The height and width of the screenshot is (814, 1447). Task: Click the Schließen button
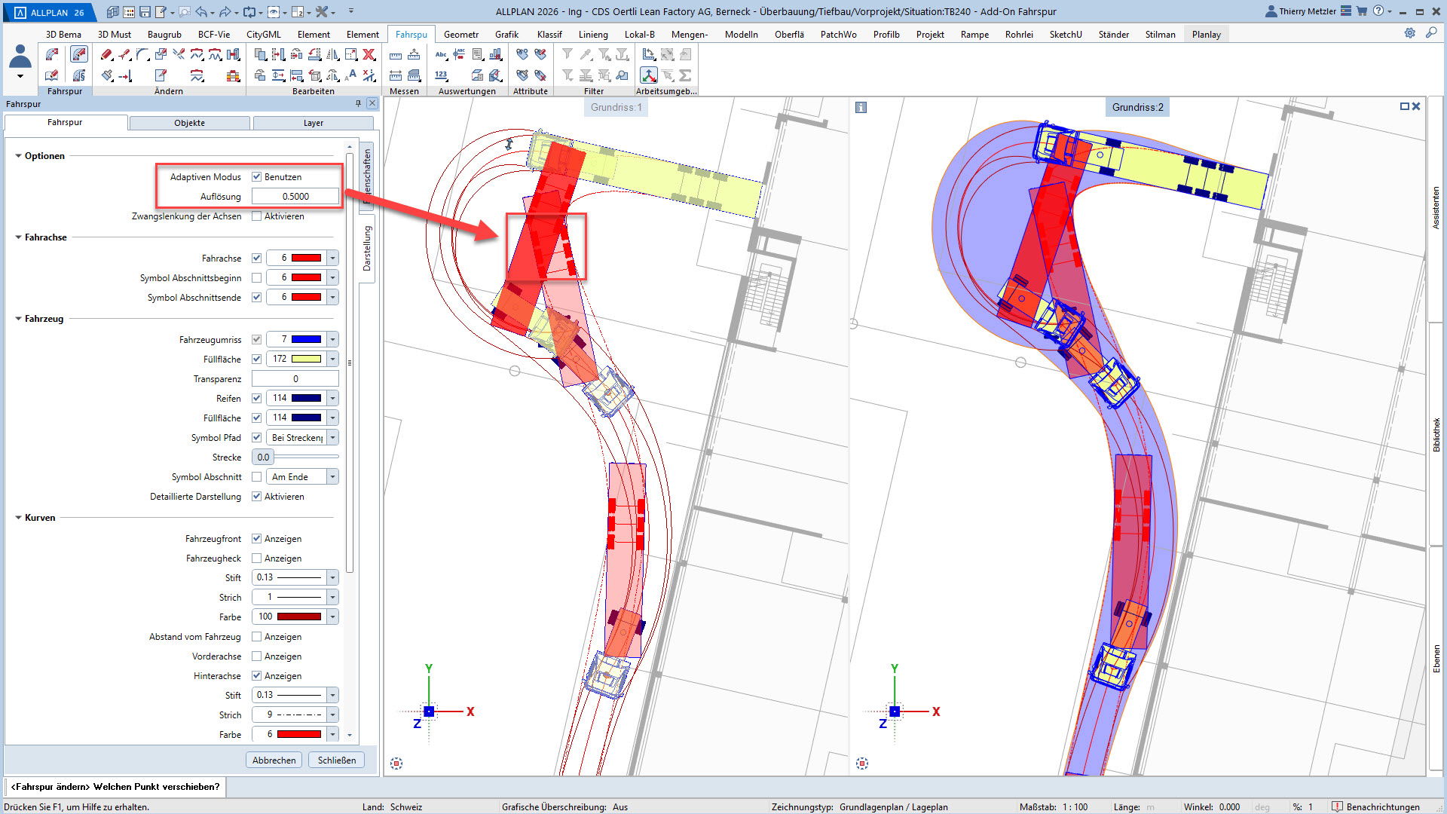(336, 760)
